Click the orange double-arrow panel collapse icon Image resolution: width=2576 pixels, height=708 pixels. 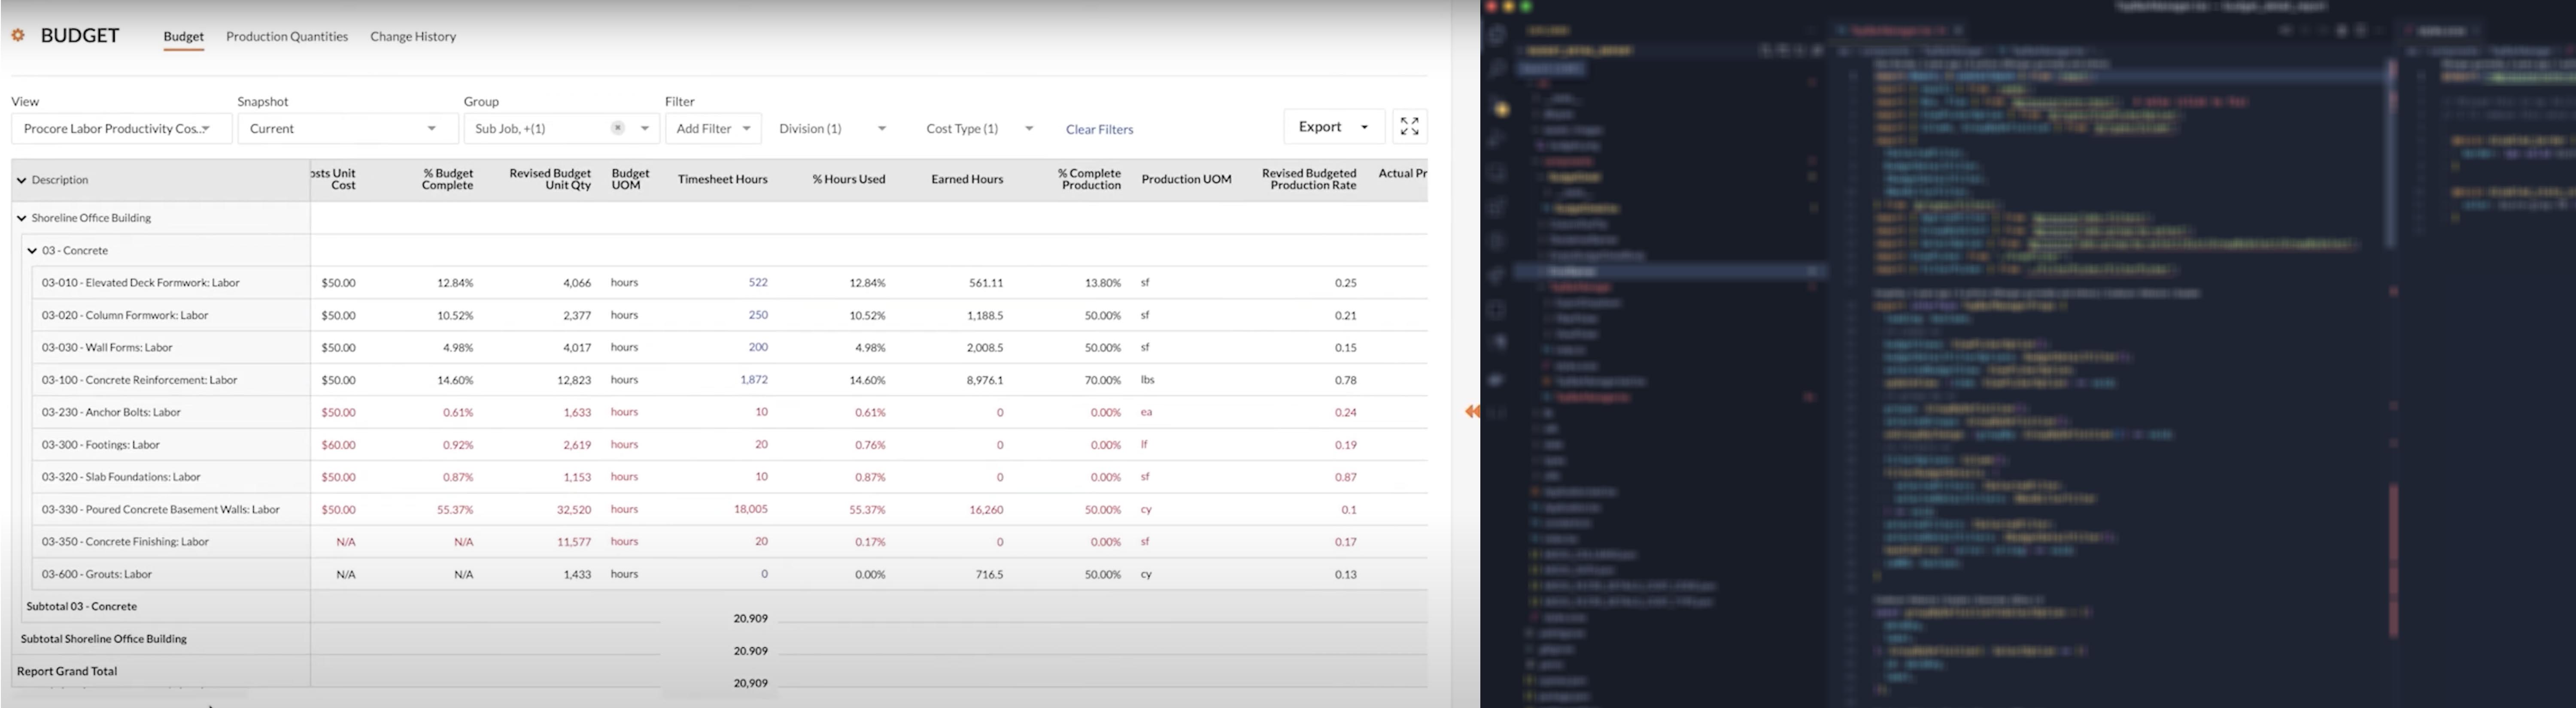[x=1472, y=411]
